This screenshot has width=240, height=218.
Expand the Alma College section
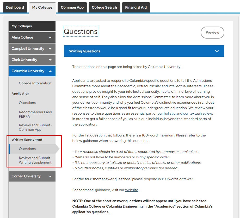[32, 37]
